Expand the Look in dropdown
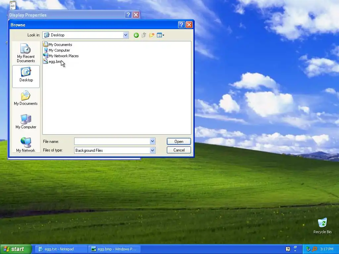The width and height of the screenshot is (339, 254). click(x=125, y=35)
